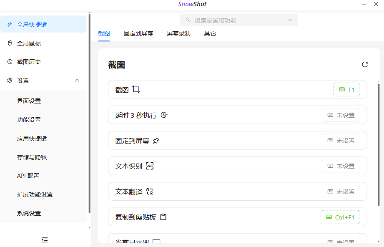Switch to the 固定到屏幕 tab
Viewport: 384px width, 247px height.
click(x=138, y=33)
